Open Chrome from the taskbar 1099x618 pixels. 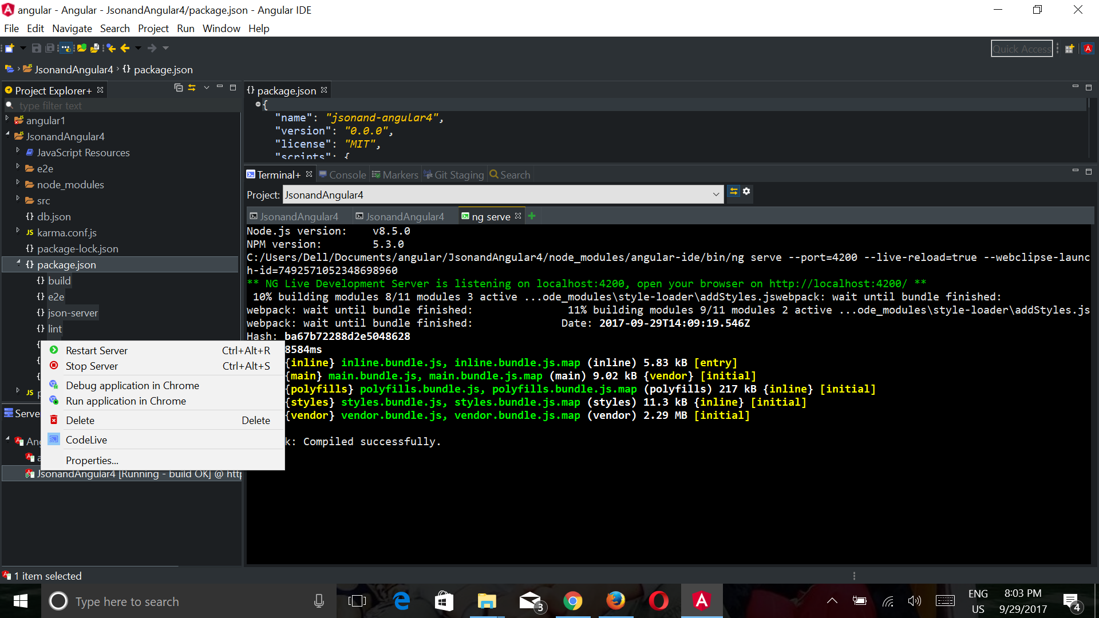tap(573, 600)
